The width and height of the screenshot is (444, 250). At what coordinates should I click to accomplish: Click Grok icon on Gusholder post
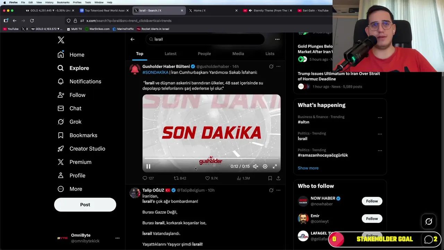tap(271, 66)
